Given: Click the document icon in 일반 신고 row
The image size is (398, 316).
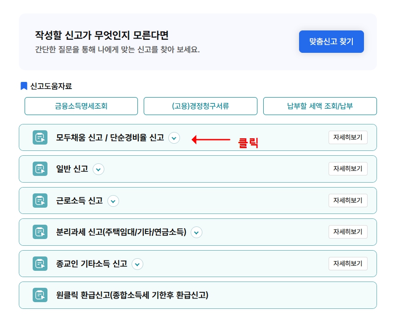Looking at the screenshot, I should (x=40, y=169).
